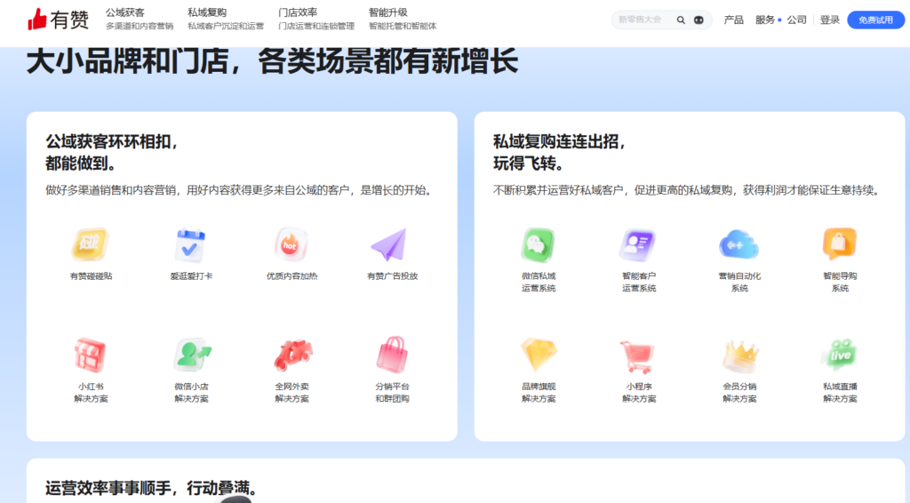Expand the 服务 dropdown in header
Screen dimensions: 910x503
pyautogui.click(x=764, y=20)
